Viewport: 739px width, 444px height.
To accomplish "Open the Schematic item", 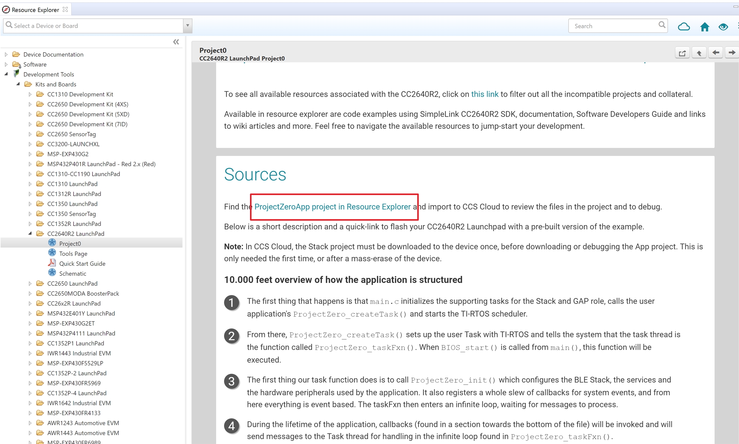I will point(72,273).
